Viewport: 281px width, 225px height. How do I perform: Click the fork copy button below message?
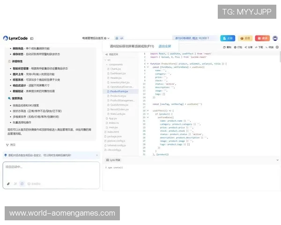[11, 145]
